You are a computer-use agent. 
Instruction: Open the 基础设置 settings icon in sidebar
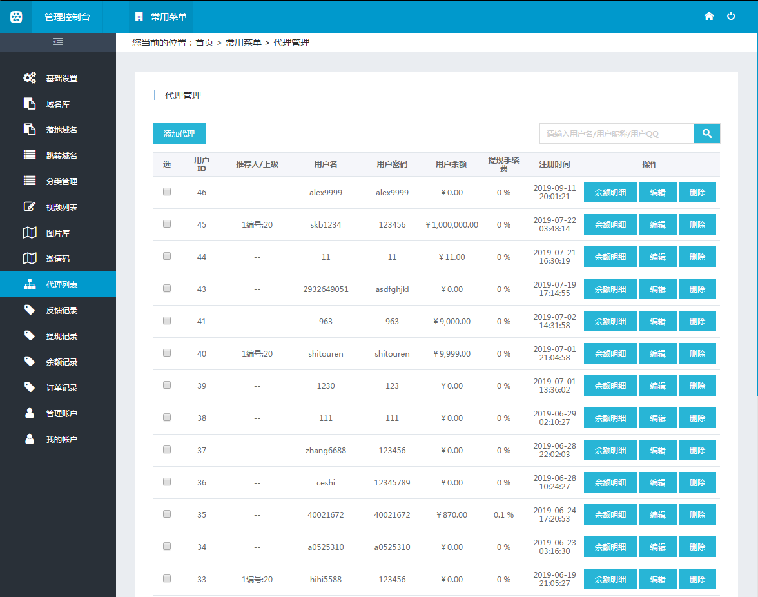29,77
